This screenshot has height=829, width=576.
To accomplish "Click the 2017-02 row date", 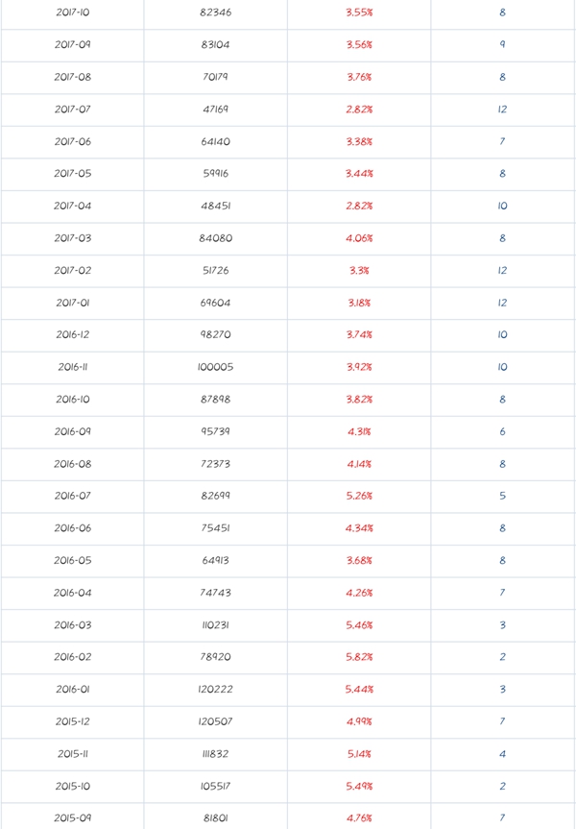I will pos(72,270).
